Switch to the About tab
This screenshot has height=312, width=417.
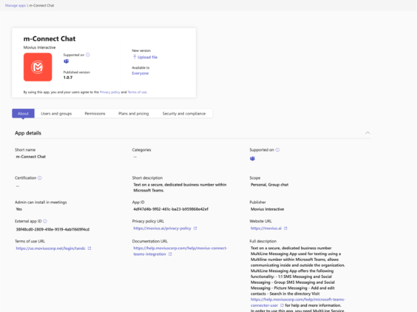tap(23, 113)
